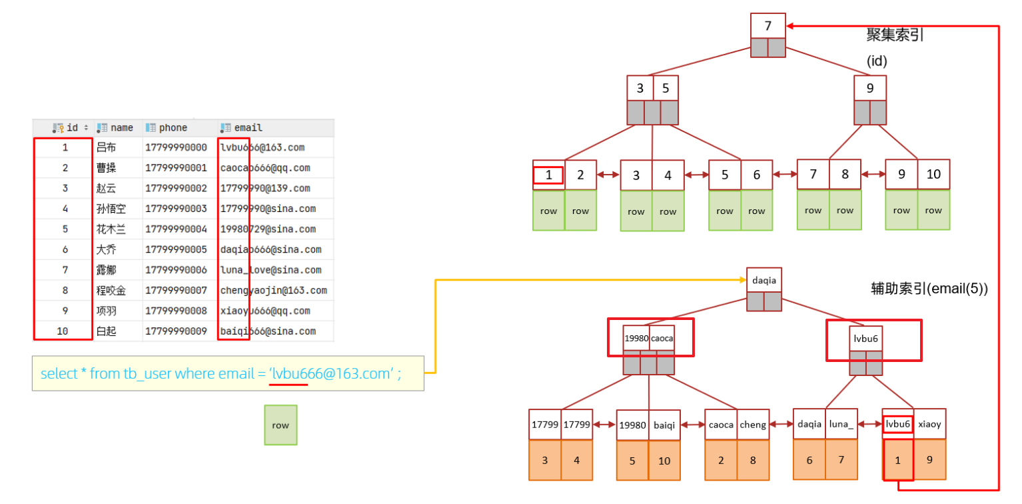This screenshot has height=504, width=1022.
Task: Select phone cell 17799990004
Action: click(x=176, y=229)
